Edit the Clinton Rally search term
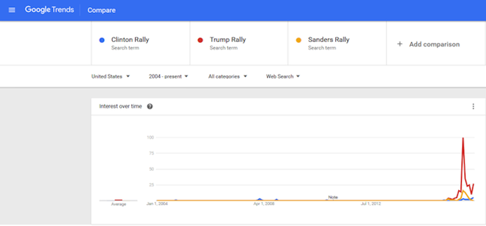The image size is (486, 226). 130,40
